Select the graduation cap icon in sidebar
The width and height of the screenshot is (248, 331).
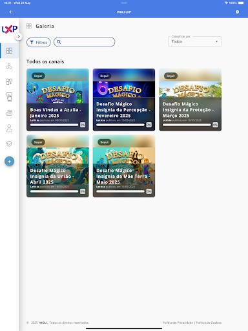pyautogui.click(x=9, y=144)
